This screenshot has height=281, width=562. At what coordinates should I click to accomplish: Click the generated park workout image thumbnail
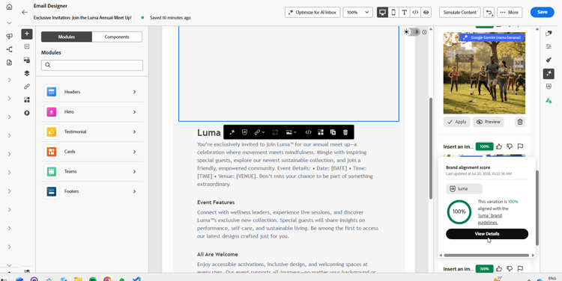coord(484,73)
